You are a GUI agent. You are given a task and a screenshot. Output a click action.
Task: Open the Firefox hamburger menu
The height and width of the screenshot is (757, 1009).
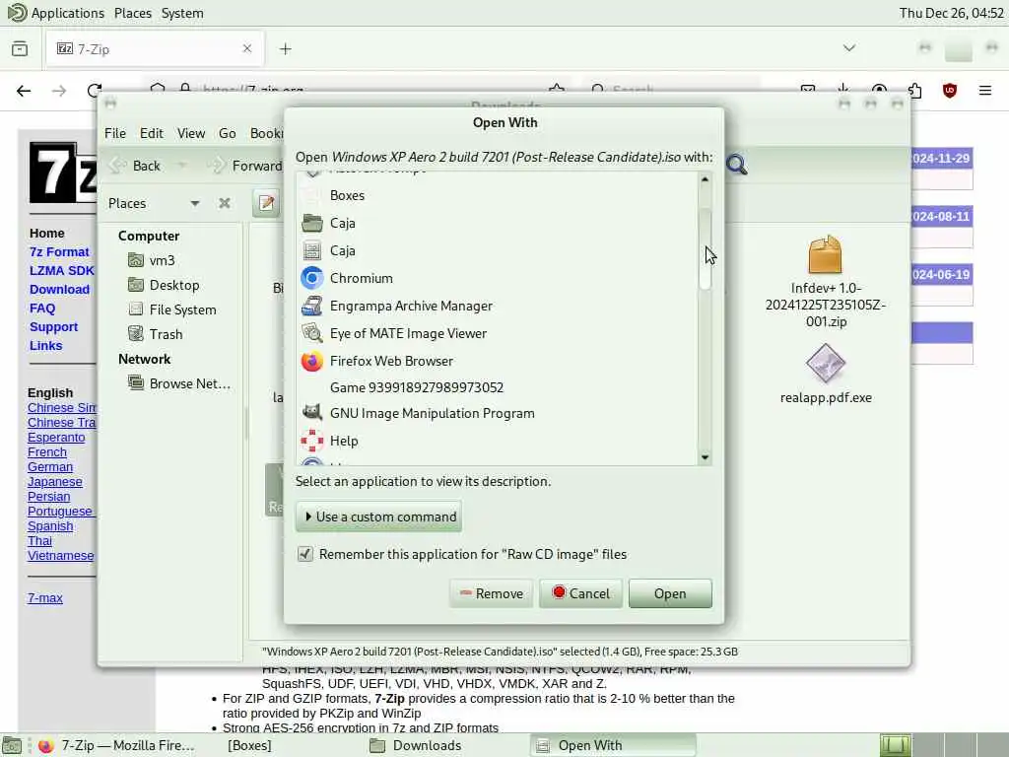985,91
